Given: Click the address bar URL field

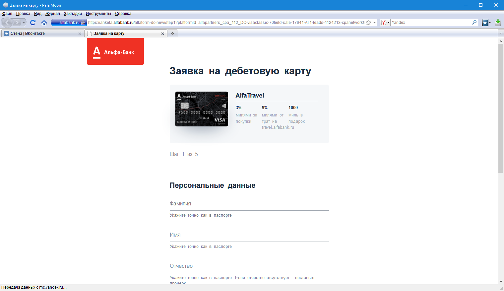Looking at the screenshot, I should (226, 23).
